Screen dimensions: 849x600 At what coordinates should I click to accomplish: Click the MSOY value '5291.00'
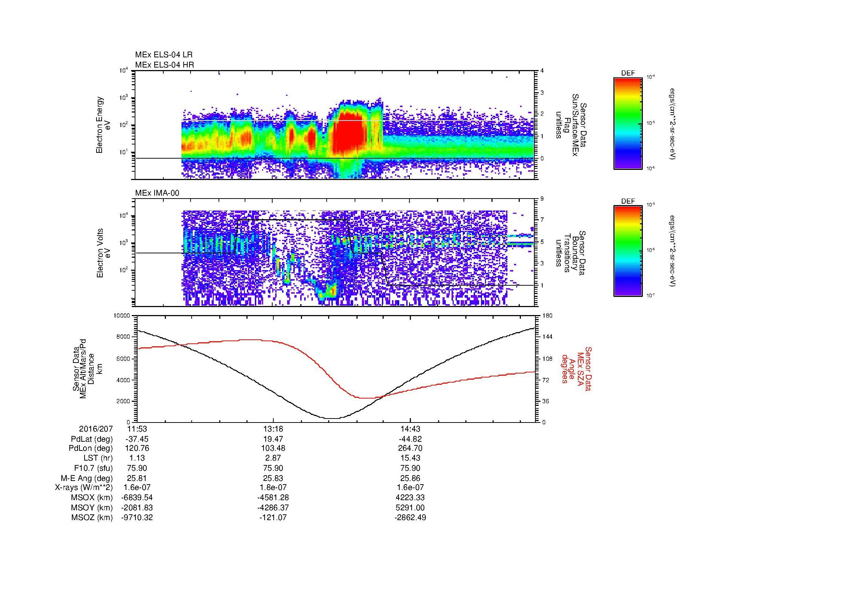coord(410,507)
